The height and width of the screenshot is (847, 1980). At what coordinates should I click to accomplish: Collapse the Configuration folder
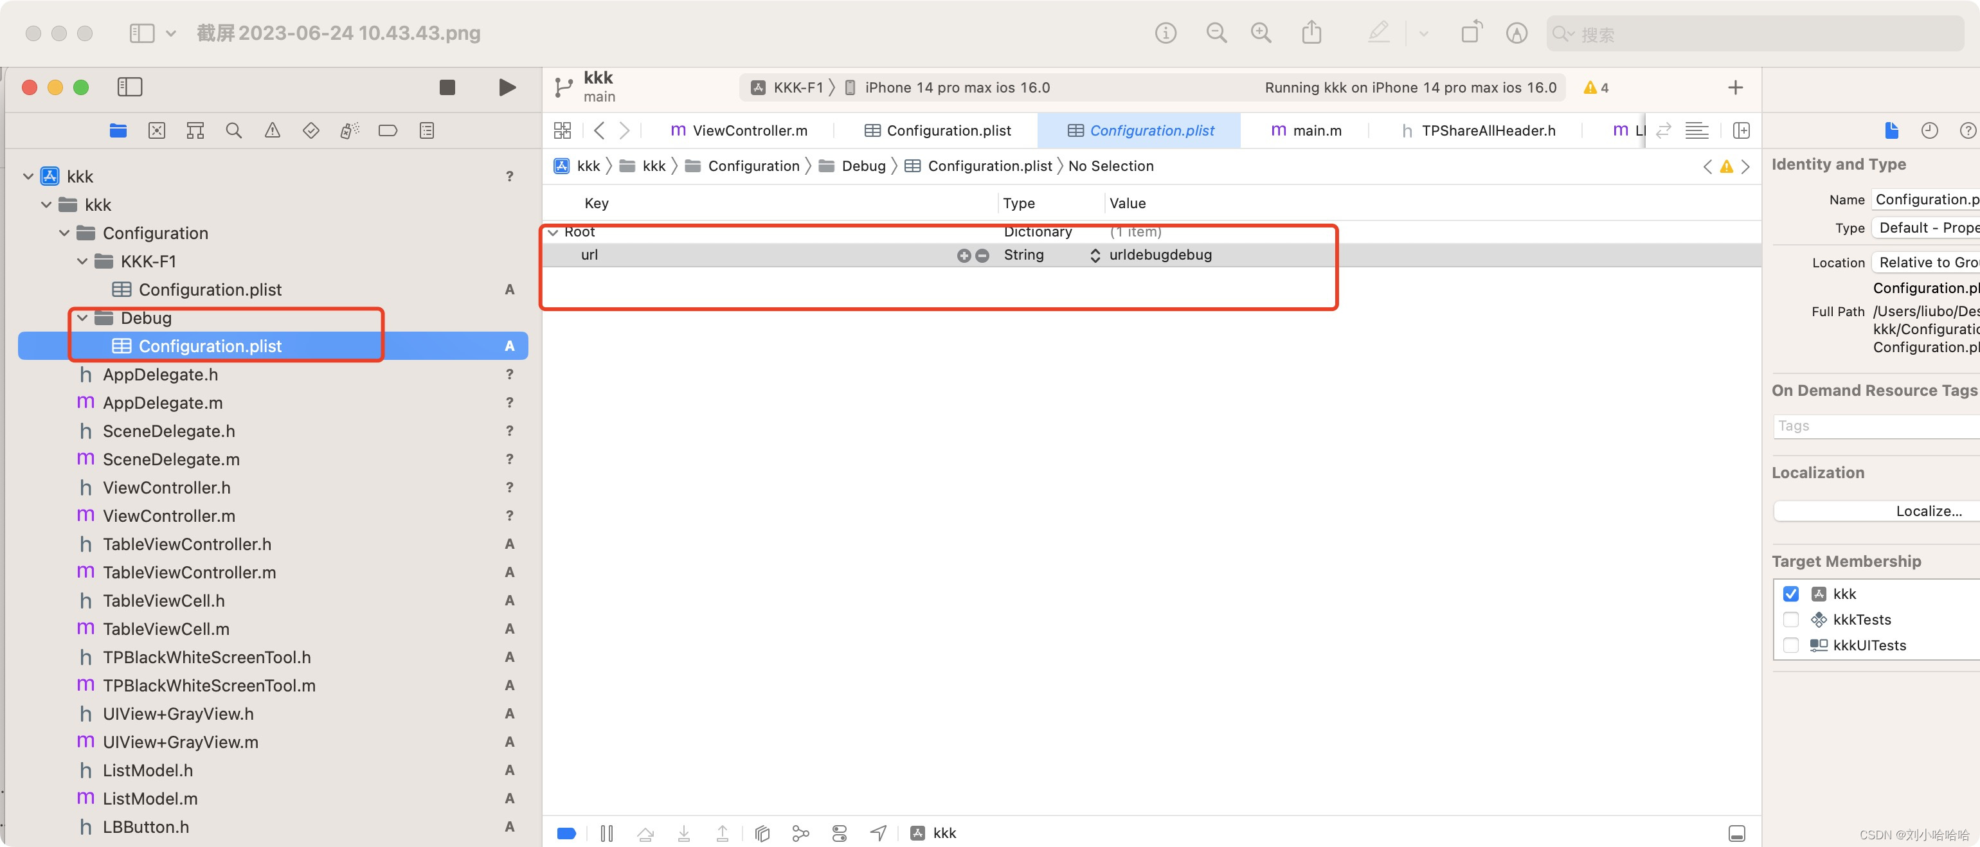click(64, 234)
